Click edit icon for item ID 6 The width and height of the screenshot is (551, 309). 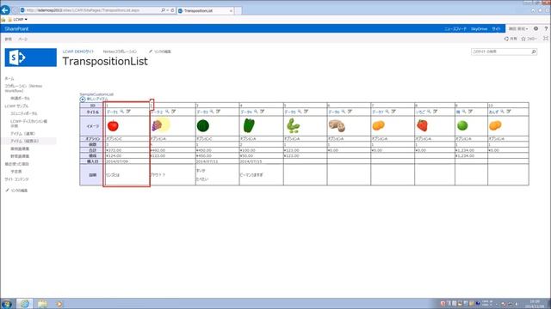coord(350,112)
